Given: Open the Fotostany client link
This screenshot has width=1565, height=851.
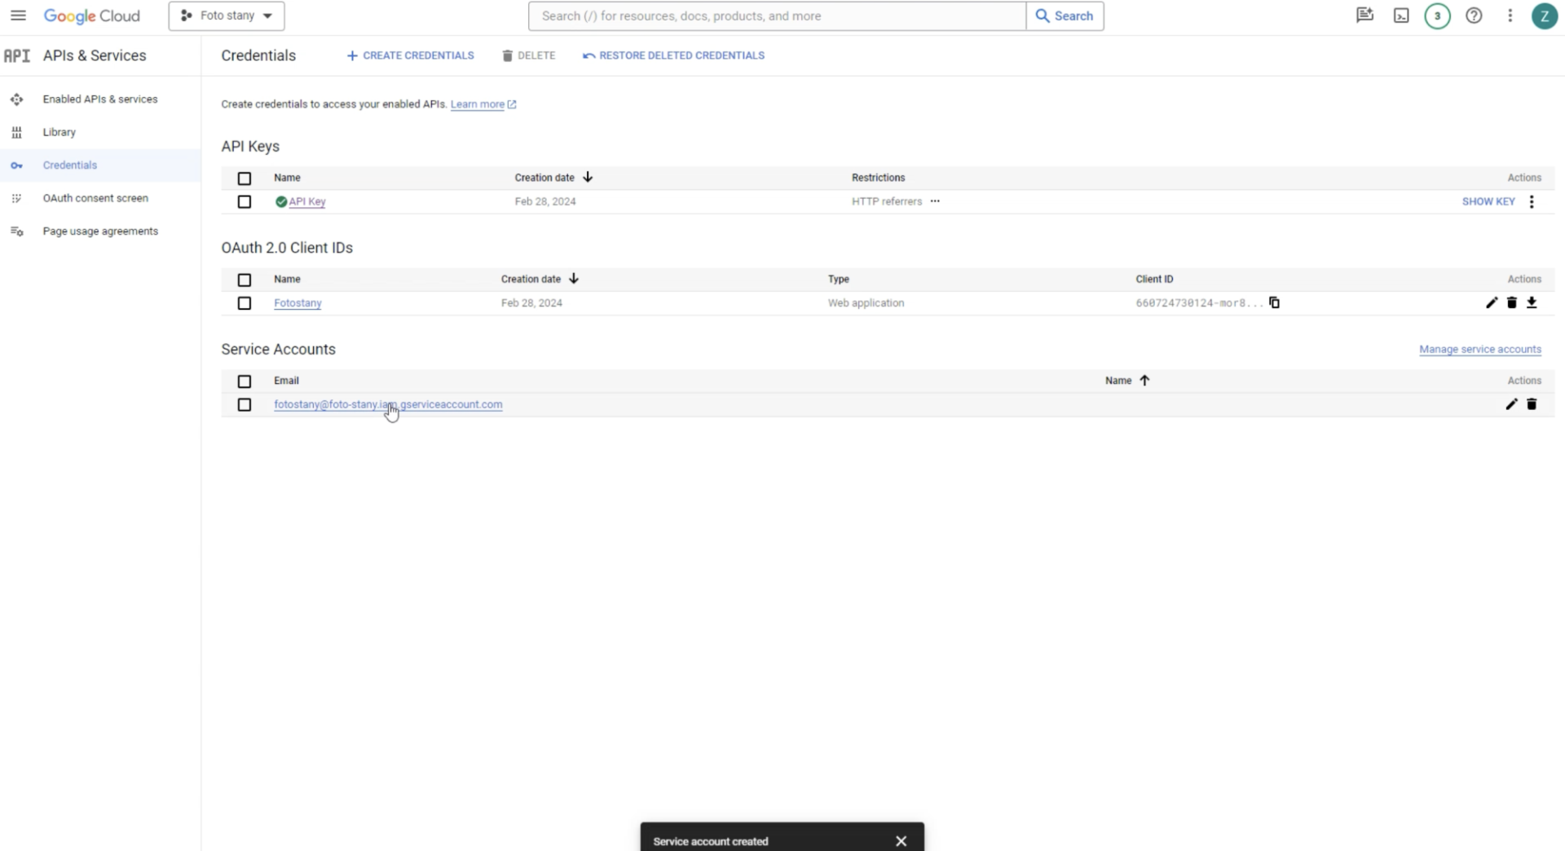Looking at the screenshot, I should click(298, 303).
